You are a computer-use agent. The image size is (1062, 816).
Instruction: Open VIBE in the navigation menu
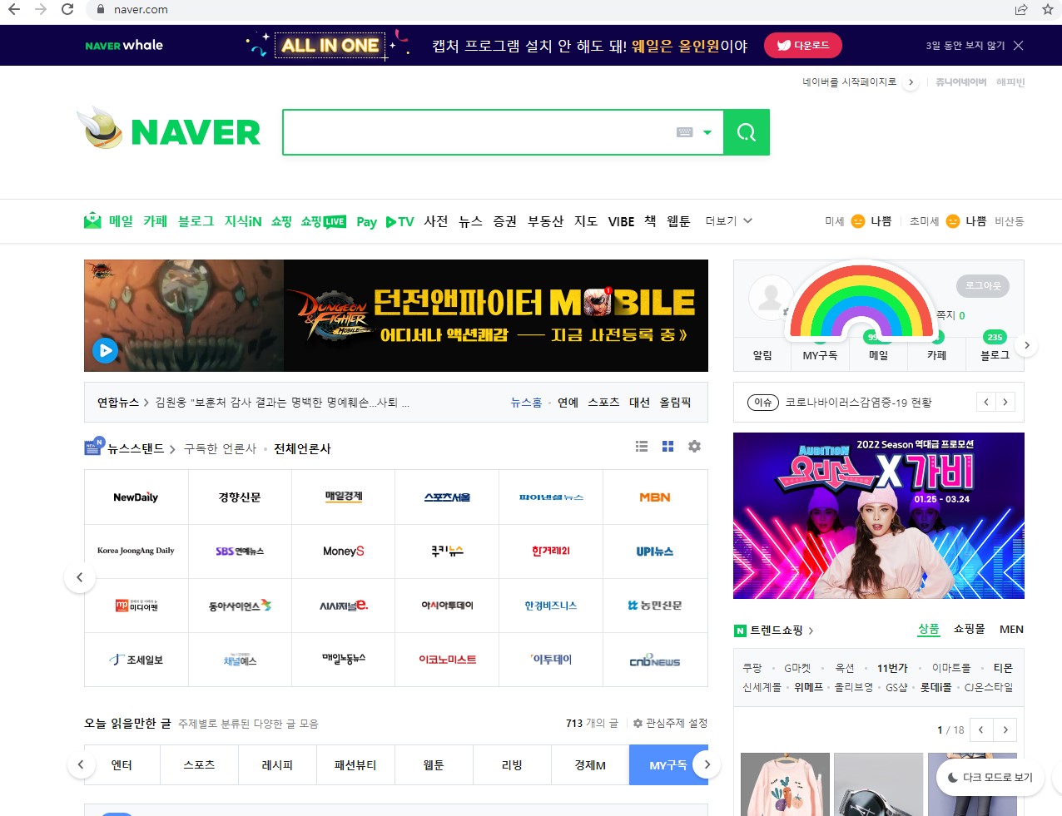[x=621, y=221]
